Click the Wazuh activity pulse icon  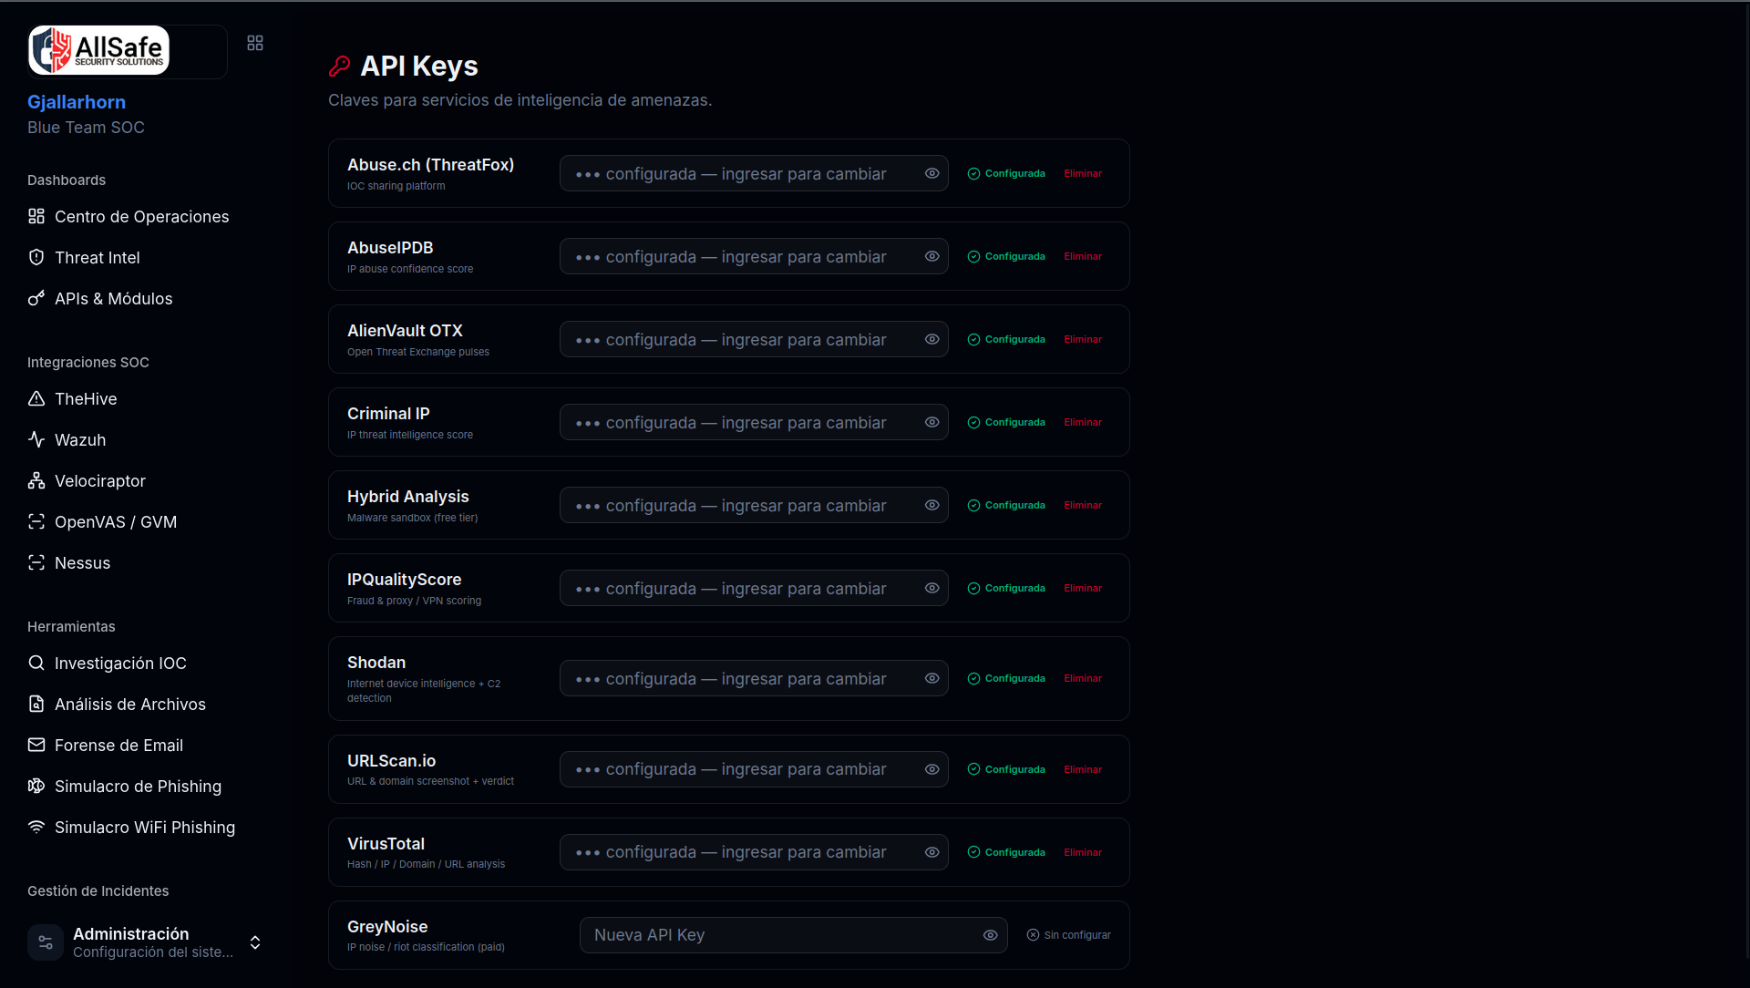point(36,439)
